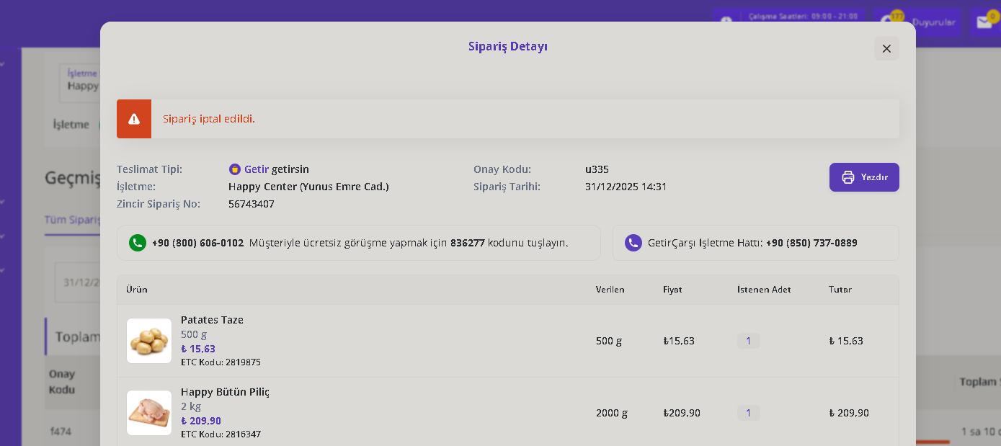
Task: Close the Sipariş Detayı dialog
Action: click(886, 48)
